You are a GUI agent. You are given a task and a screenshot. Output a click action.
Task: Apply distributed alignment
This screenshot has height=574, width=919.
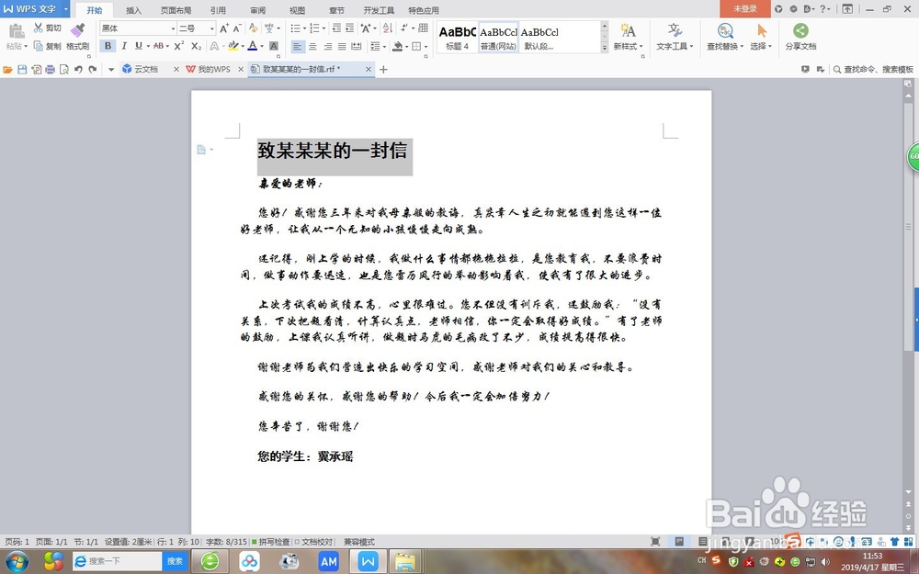(x=356, y=46)
